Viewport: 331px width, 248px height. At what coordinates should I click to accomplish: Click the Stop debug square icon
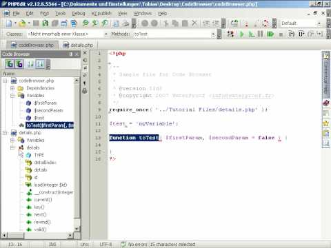point(281,34)
